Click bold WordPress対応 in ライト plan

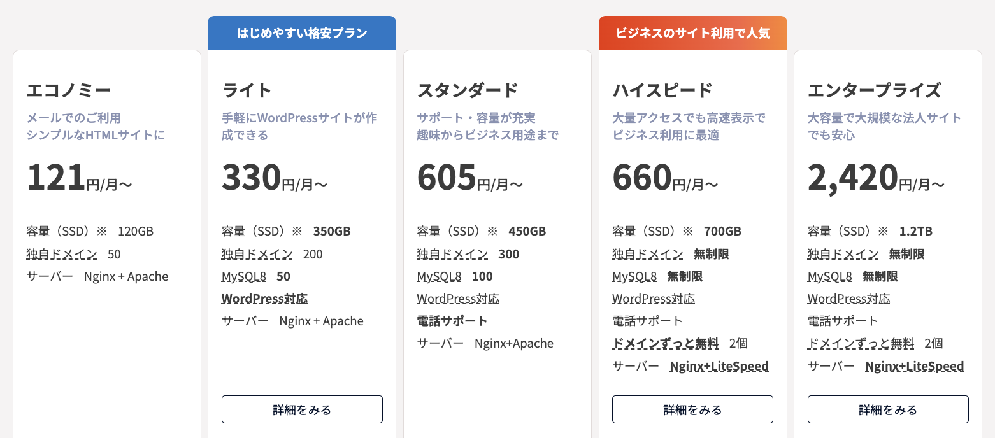click(x=264, y=299)
